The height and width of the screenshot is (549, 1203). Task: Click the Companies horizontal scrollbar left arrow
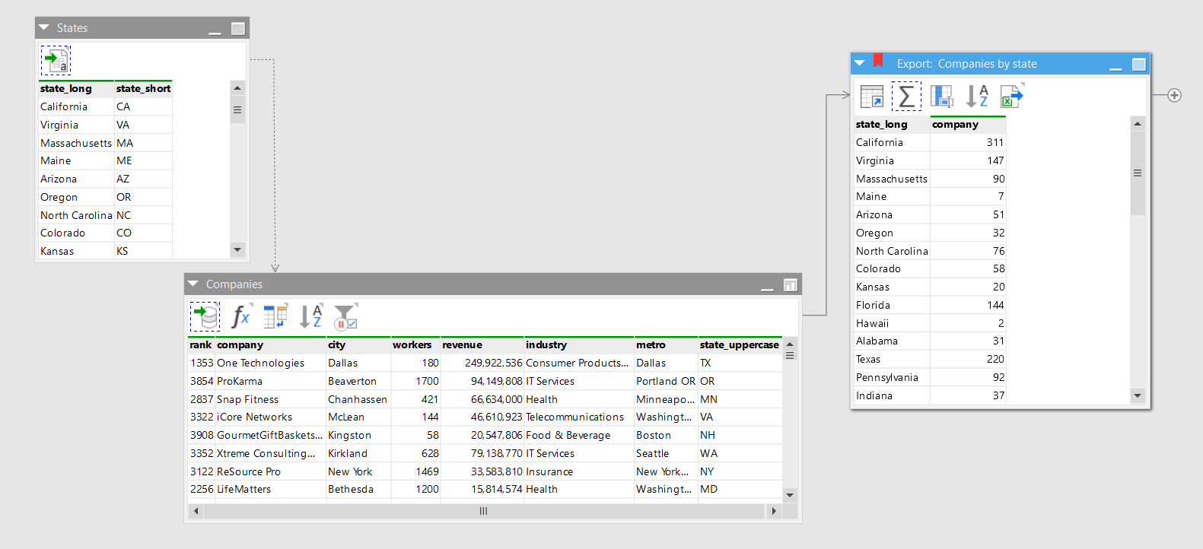[x=196, y=511]
